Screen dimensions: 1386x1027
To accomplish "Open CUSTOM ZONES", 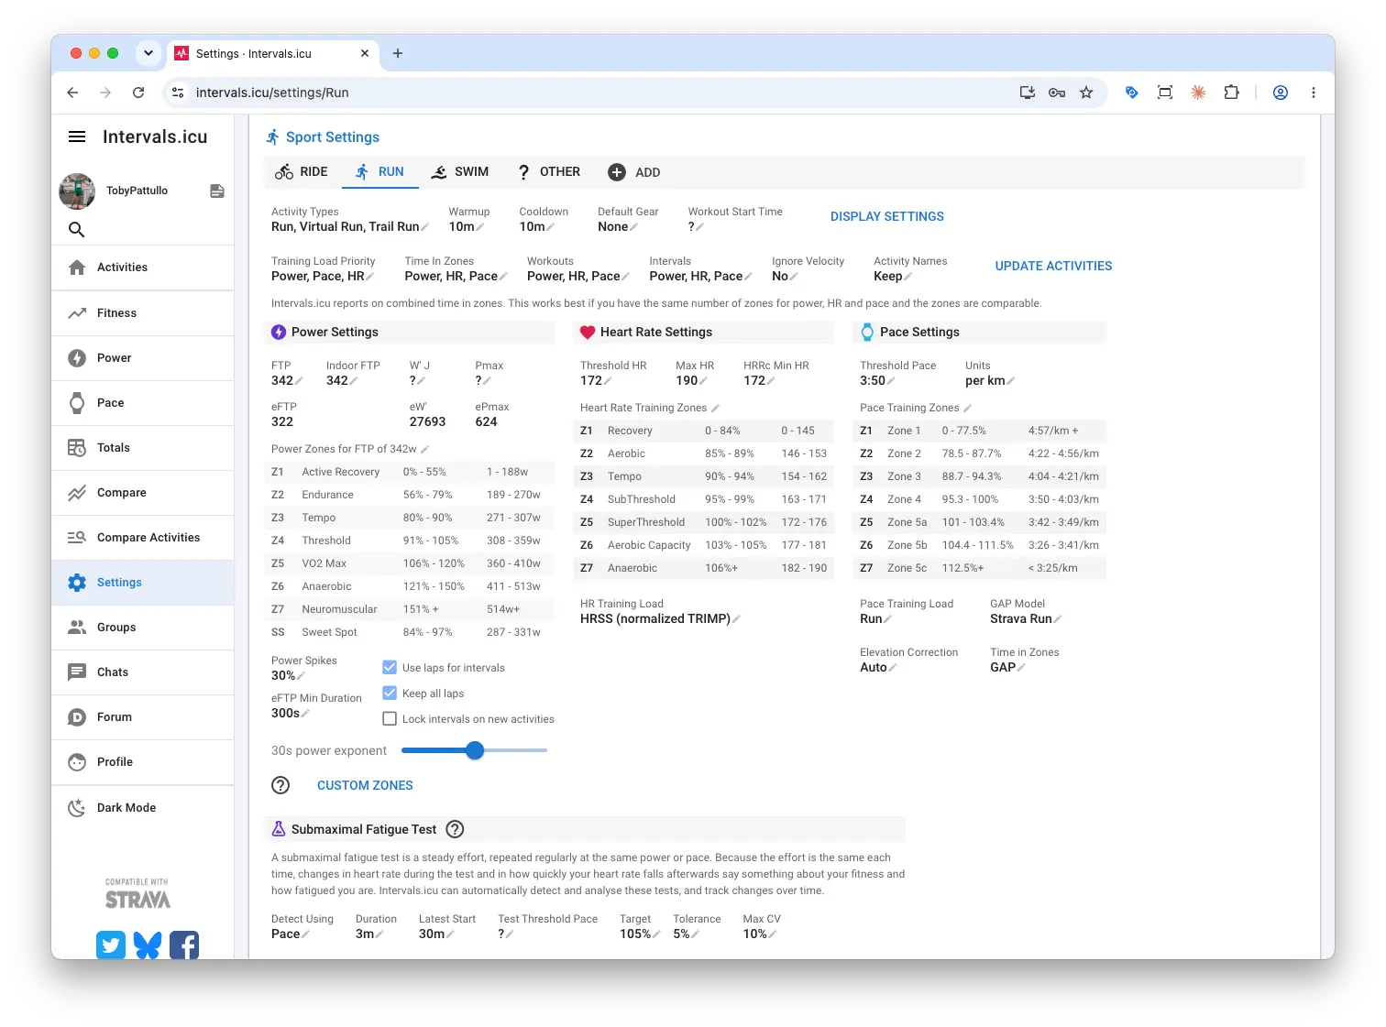I will tap(365, 785).
